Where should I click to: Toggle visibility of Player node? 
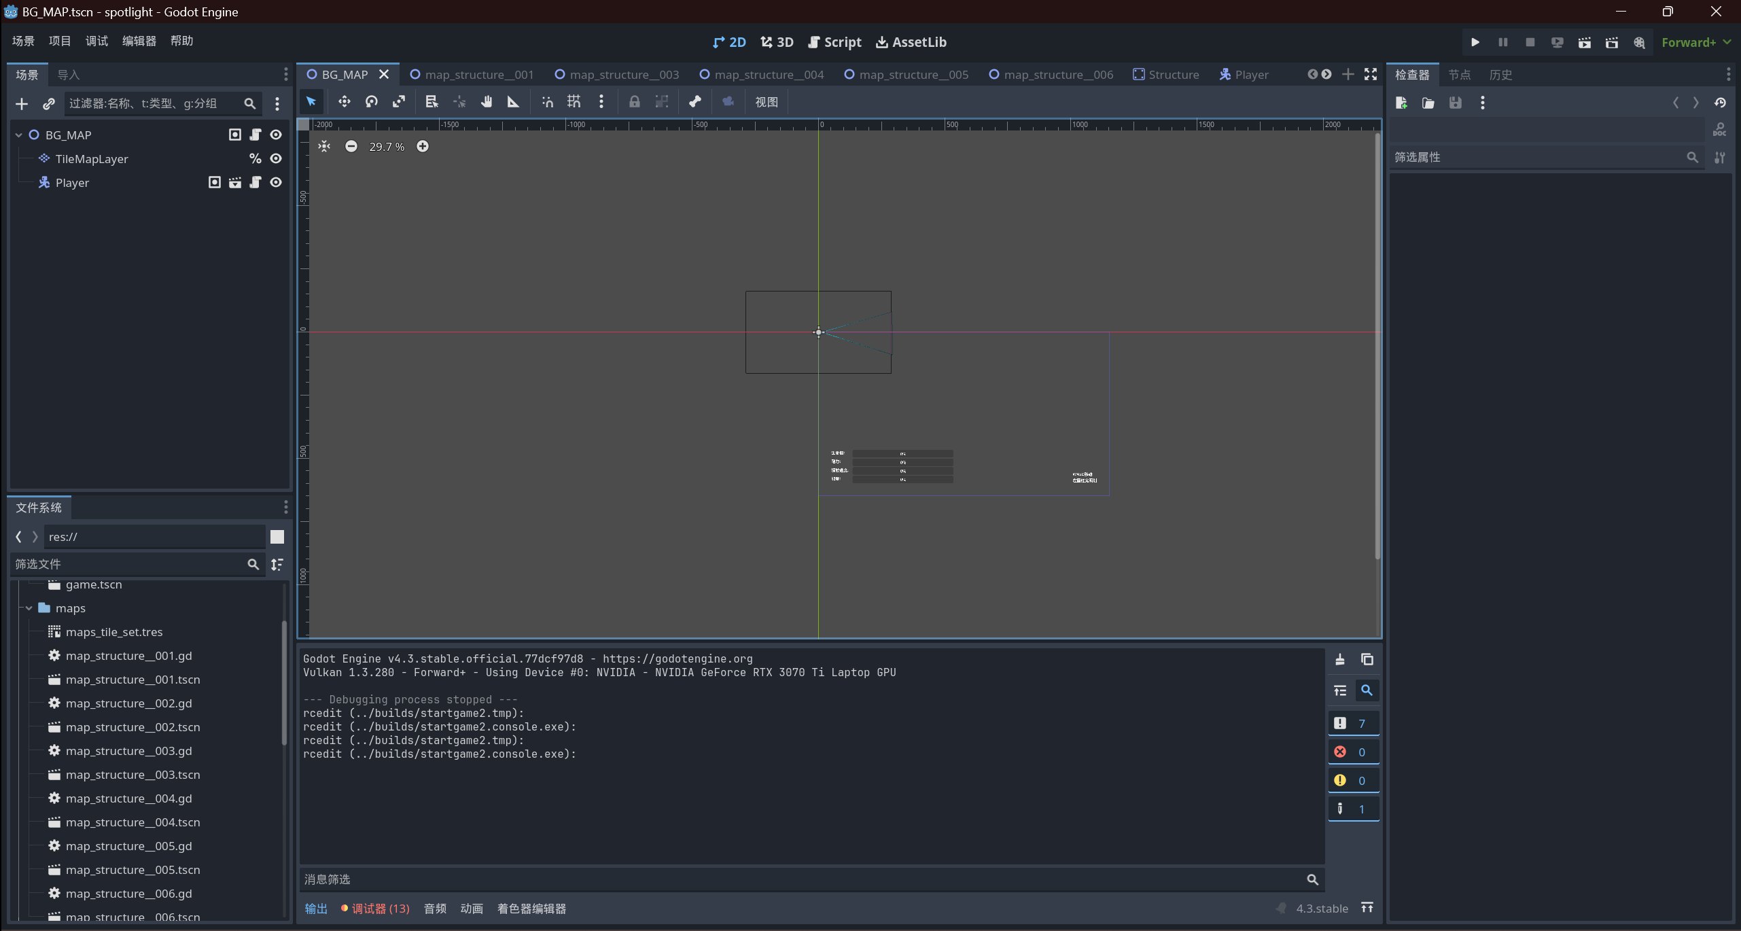pyautogui.click(x=276, y=182)
